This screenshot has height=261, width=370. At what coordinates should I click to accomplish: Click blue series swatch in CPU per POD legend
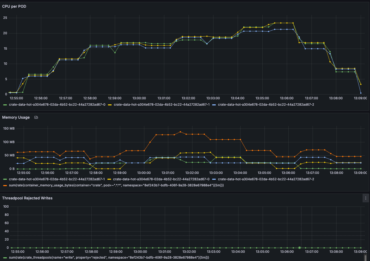click(214, 105)
